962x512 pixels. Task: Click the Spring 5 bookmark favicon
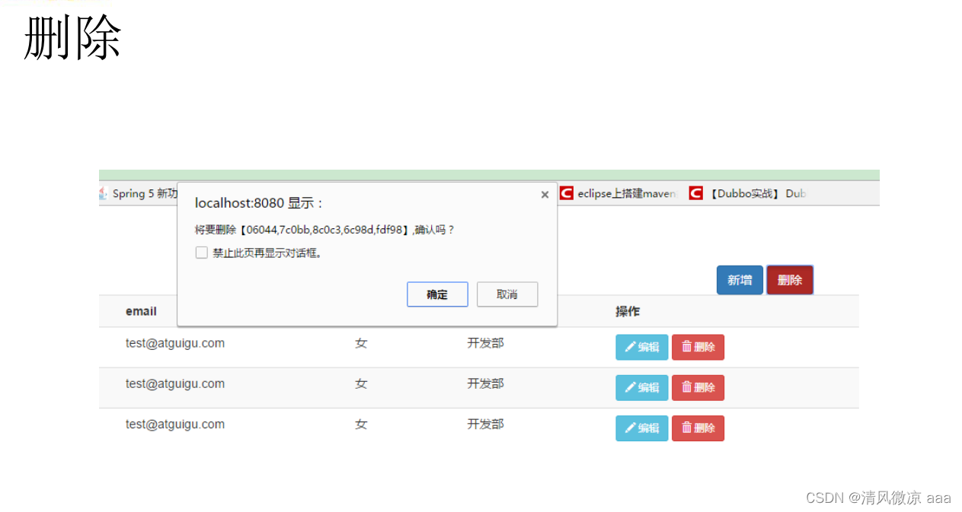[x=104, y=193]
